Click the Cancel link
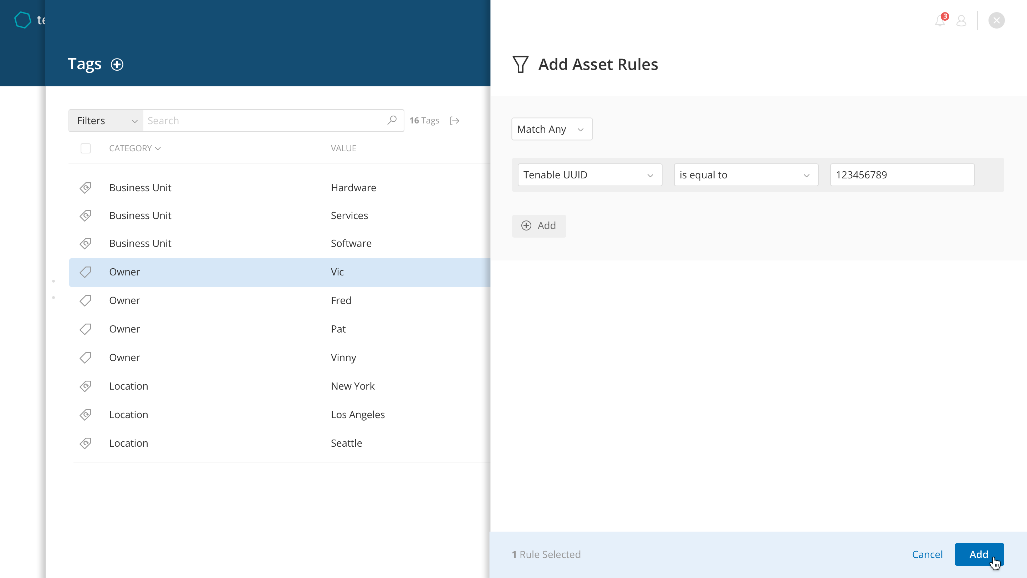 pos(927,554)
